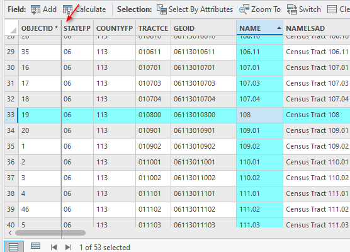This screenshot has width=350, height=252.
Task: Click the table corner select-all cell
Action: pos(11,28)
